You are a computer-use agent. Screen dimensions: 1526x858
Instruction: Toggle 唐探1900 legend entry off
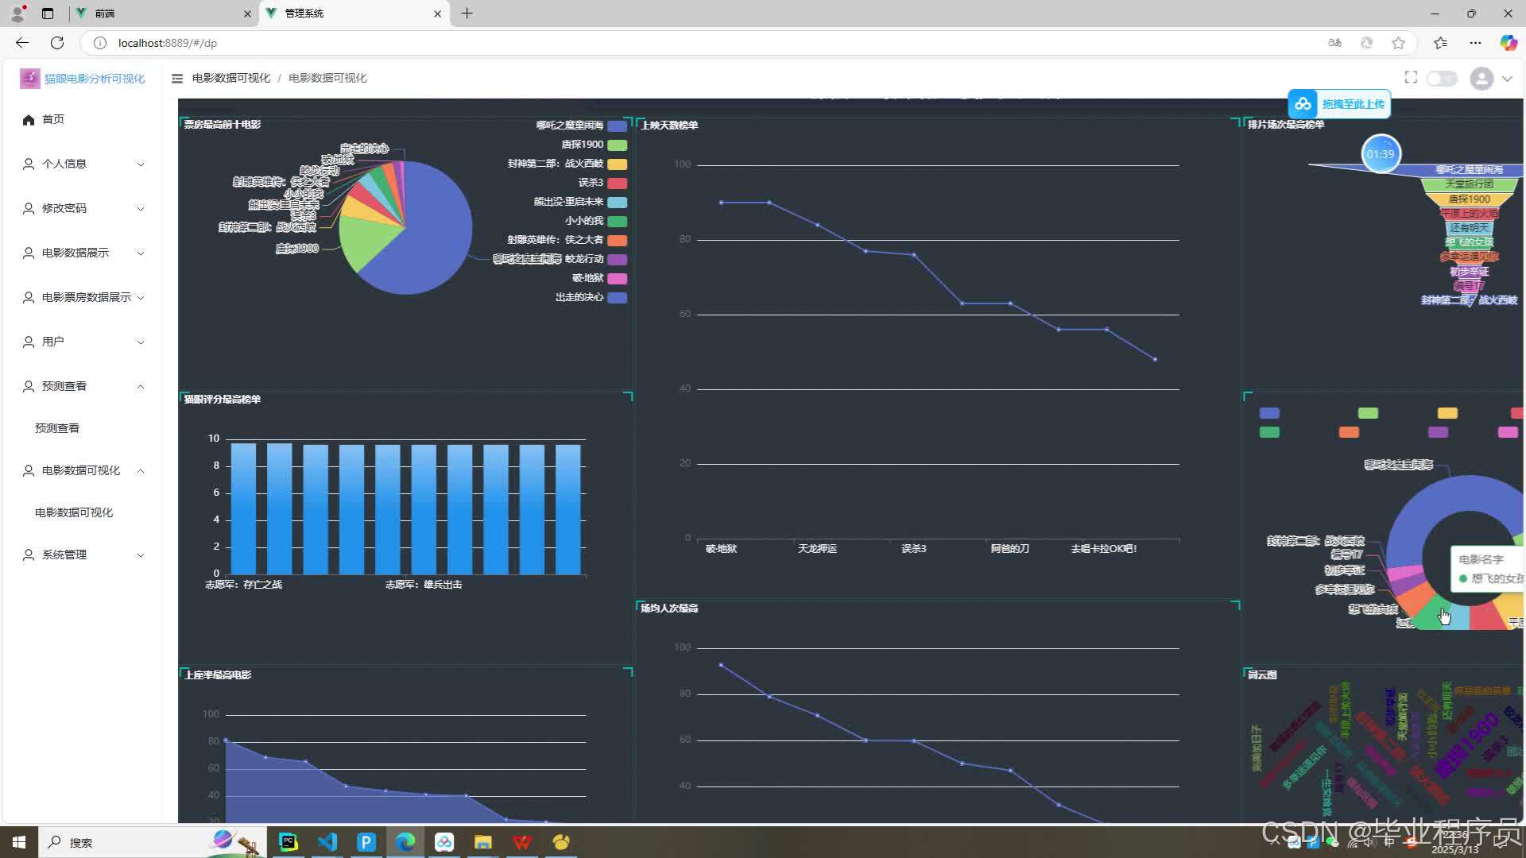tap(583, 145)
